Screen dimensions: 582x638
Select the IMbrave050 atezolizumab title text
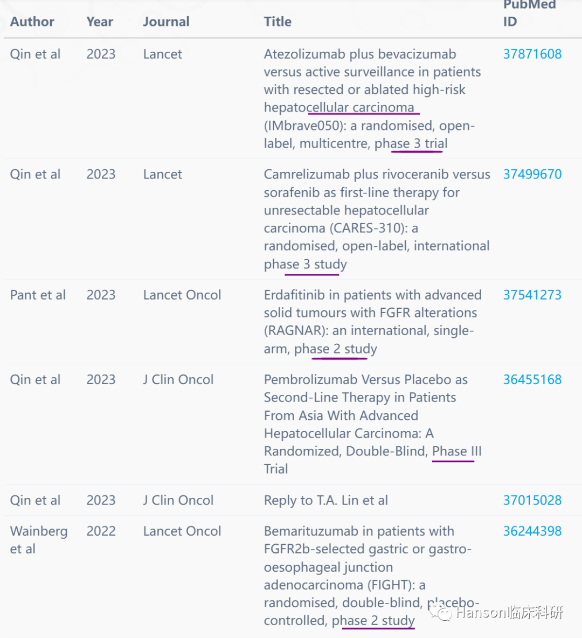click(x=372, y=99)
